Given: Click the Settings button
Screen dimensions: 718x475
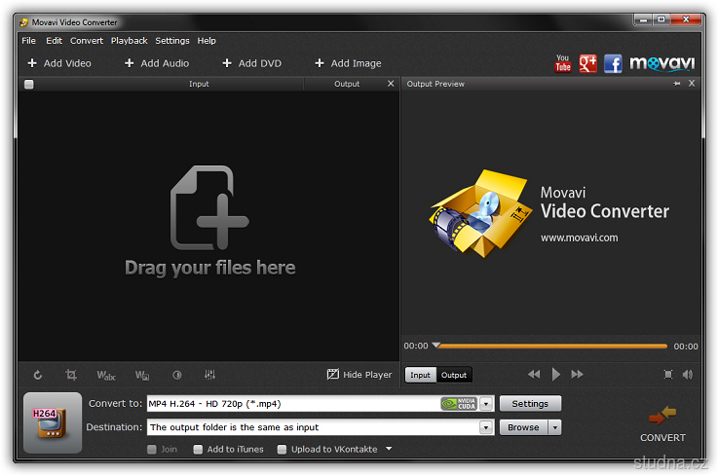Looking at the screenshot, I should 530,403.
